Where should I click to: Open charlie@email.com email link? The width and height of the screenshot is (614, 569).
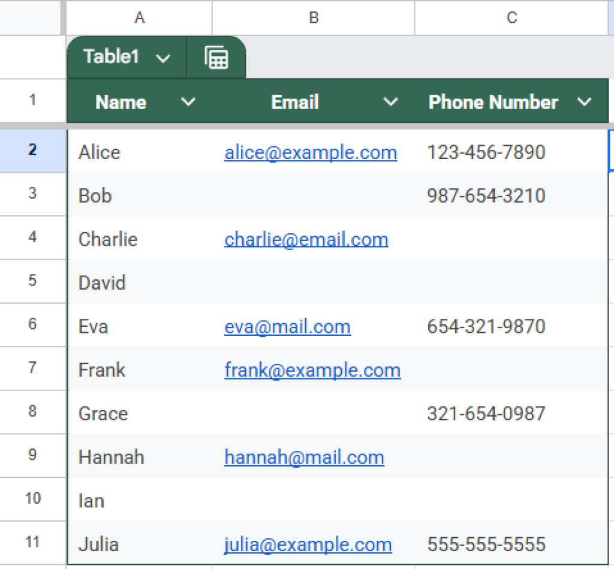[306, 239]
